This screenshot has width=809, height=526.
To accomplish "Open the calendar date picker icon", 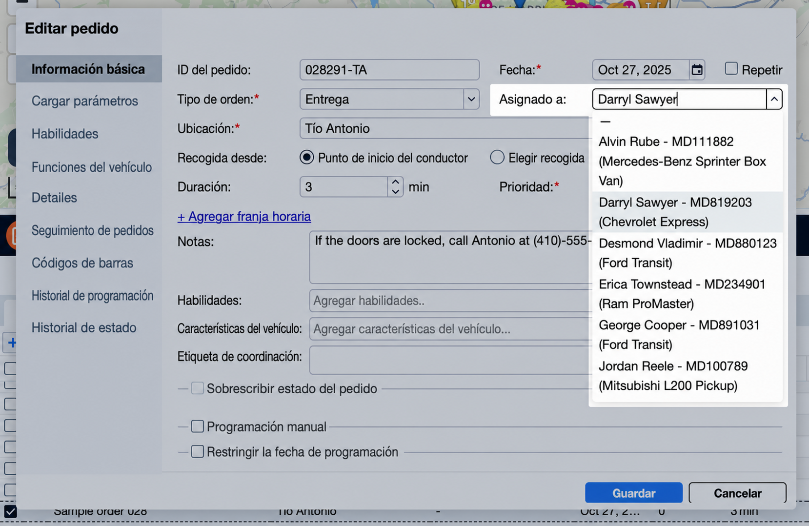I will click(697, 70).
